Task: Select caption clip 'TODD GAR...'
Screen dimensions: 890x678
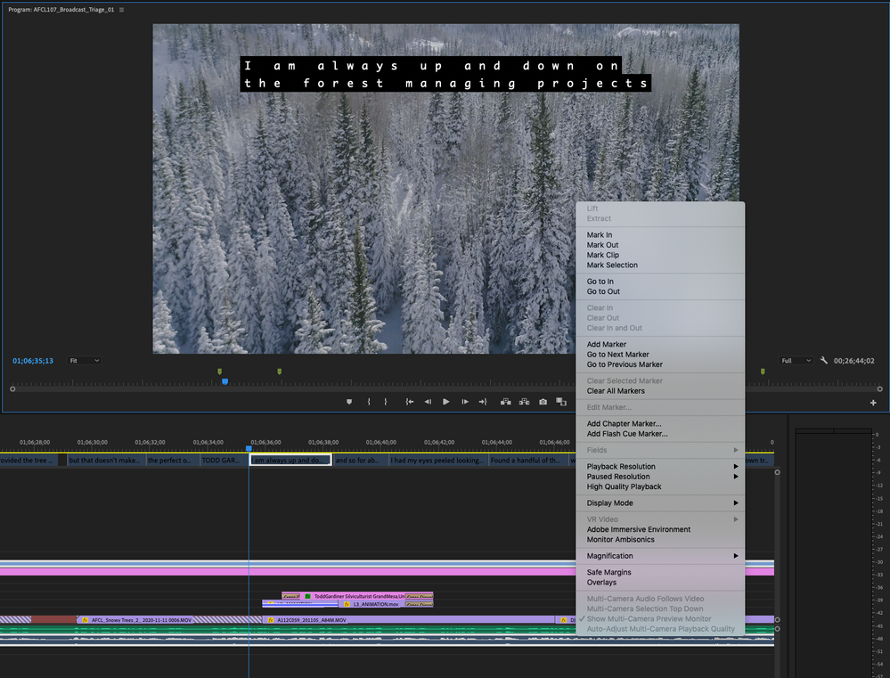Action: [x=225, y=461]
